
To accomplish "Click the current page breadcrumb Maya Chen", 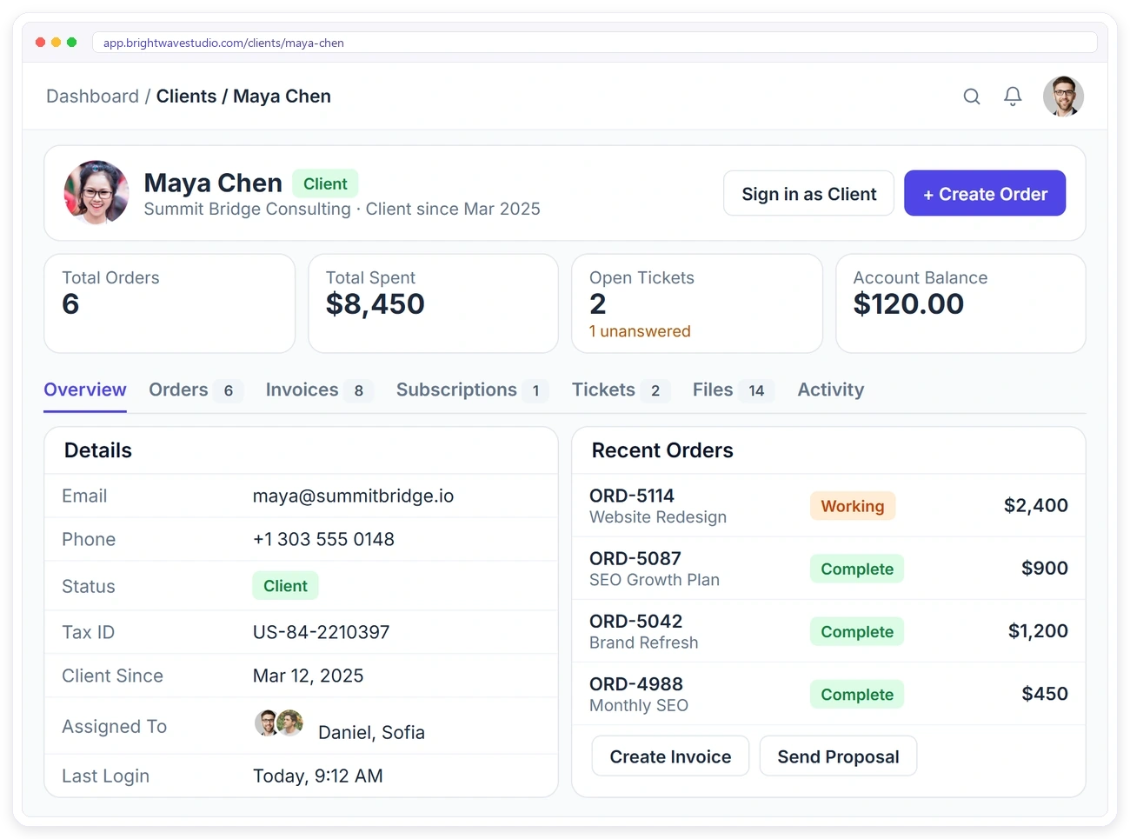I will coord(282,97).
